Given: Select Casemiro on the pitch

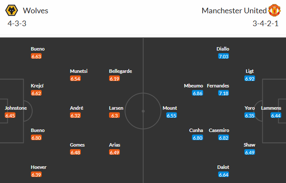Looking at the screenshot, I should point(219,130).
